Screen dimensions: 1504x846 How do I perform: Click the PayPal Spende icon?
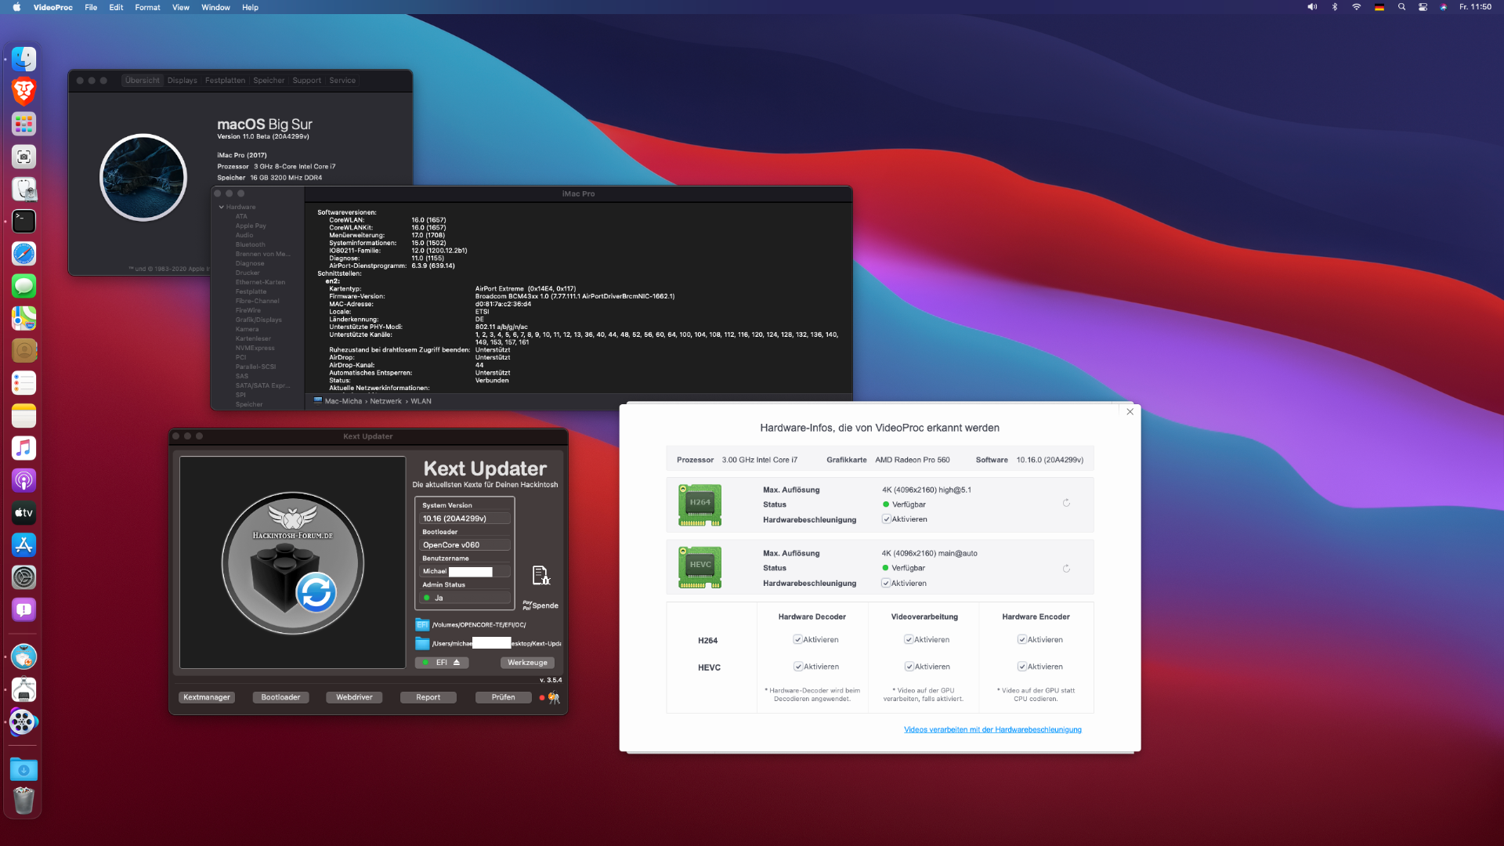pyautogui.click(x=540, y=606)
